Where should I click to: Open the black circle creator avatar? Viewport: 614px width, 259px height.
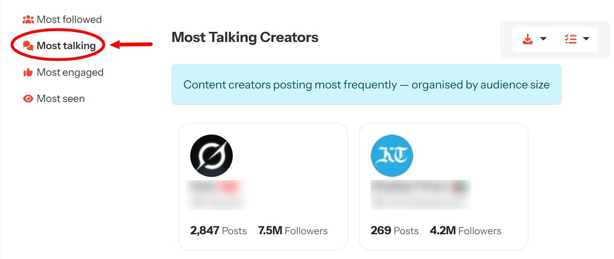pyautogui.click(x=211, y=156)
